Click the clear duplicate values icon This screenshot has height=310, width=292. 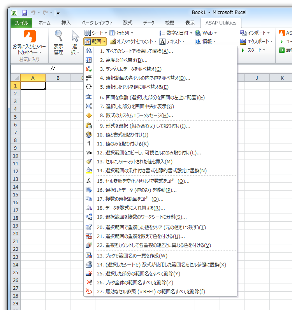89,227
